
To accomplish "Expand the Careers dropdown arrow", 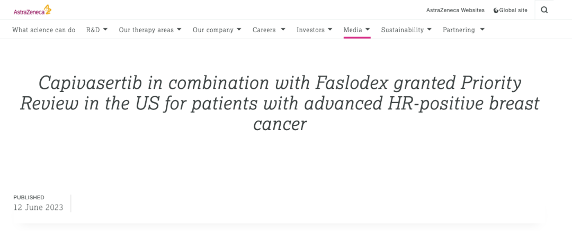I will [x=283, y=30].
